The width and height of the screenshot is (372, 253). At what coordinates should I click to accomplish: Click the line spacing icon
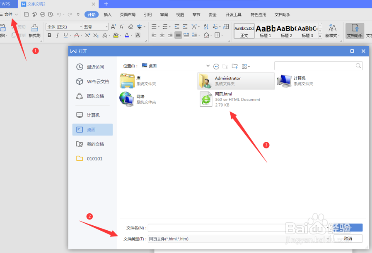195,35
